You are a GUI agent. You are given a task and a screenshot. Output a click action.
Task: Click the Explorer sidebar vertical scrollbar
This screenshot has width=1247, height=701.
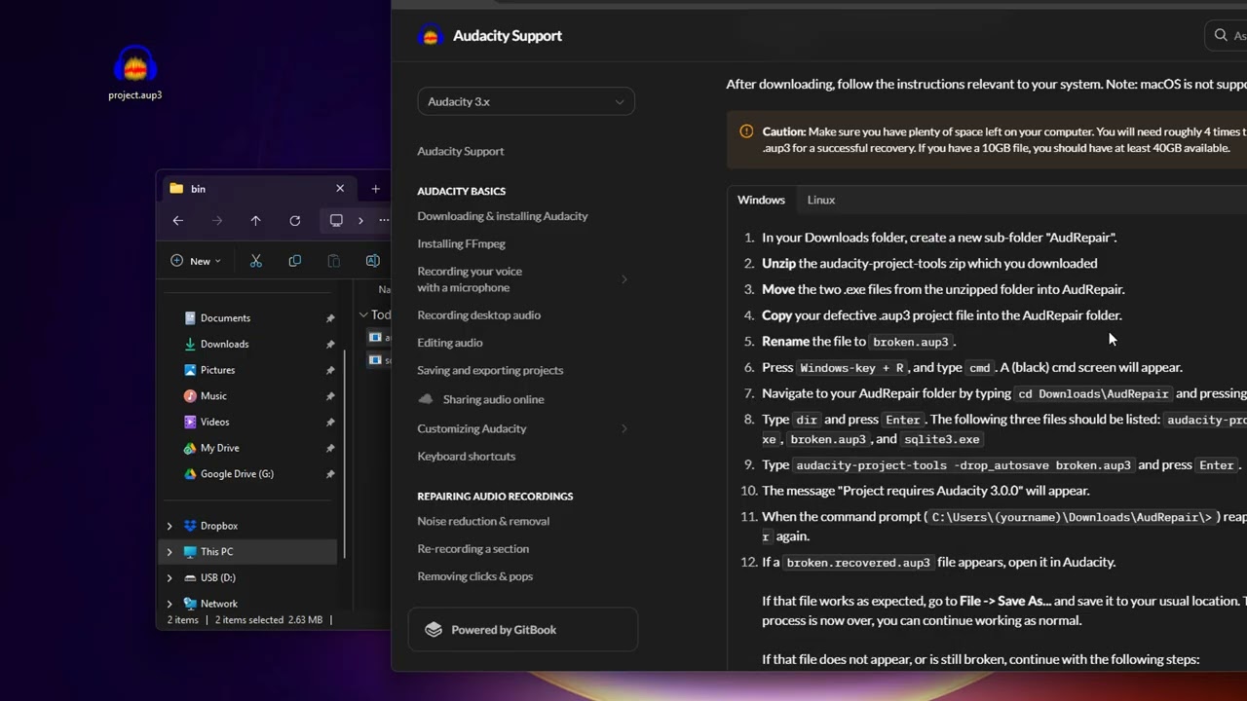point(344,455)
